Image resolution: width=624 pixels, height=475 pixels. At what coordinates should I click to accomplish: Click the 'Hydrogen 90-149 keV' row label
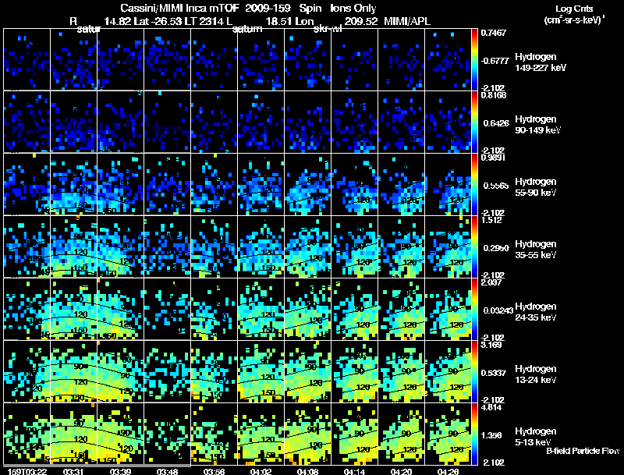(x=537, y=125)
